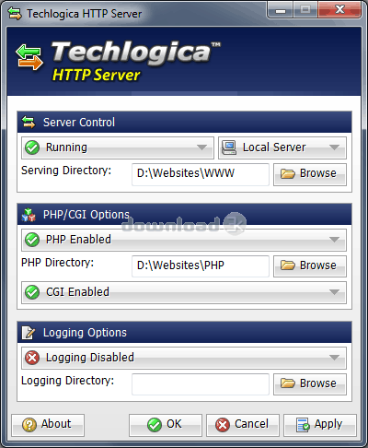Click the red X icon beside Logging Disabled
Image resolution: width=368 pixels, height=448 pixels.
click(32, 358)
